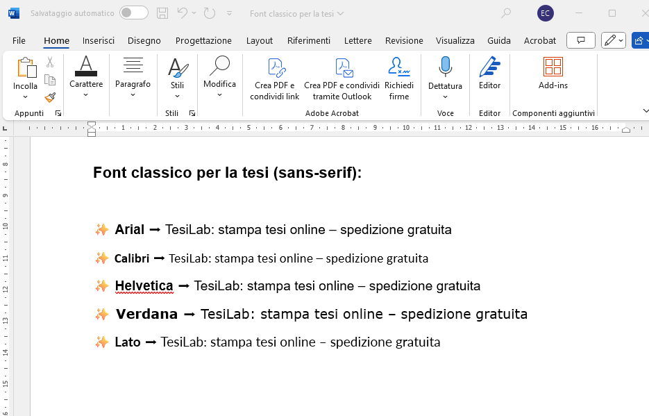The image size is (649, 416).
Task: Expand the Carattere dropdown
Action: tap(85, 95)
